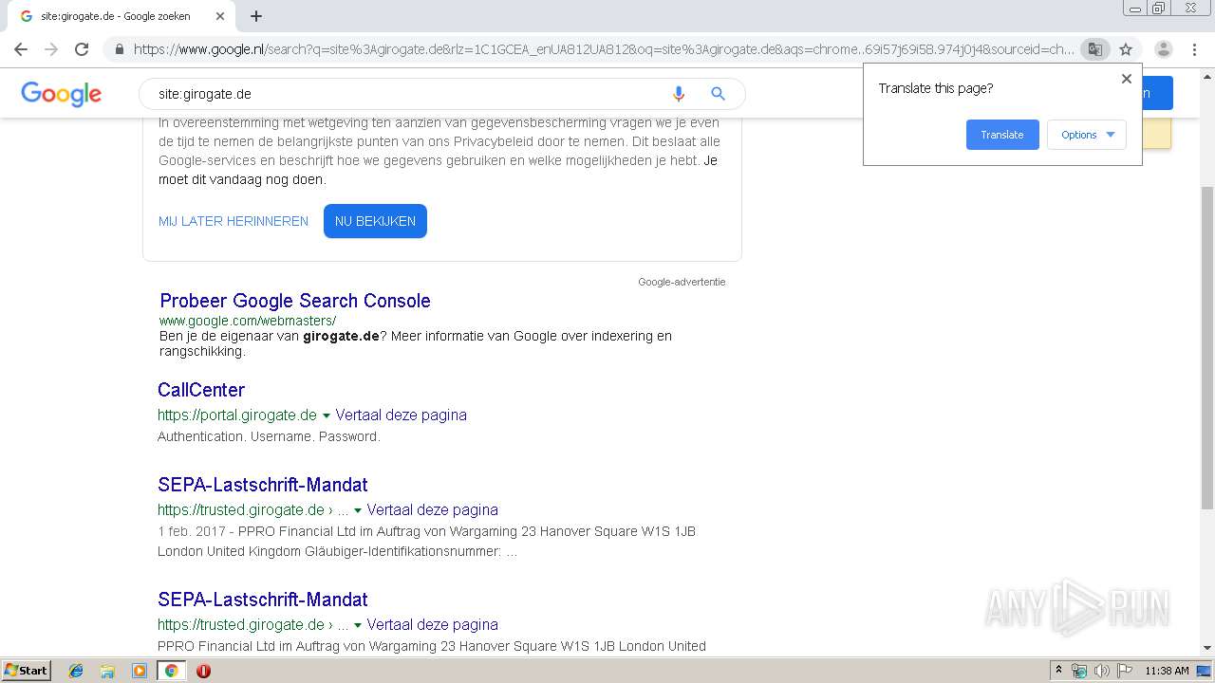
Task: Click the scrollbar down arrow
Action: (x=1206, y=648)
